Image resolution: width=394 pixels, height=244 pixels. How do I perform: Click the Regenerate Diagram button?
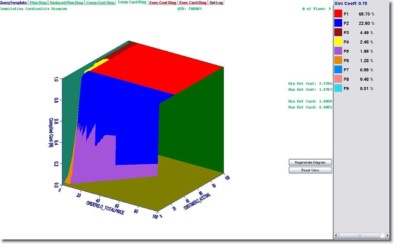[310, 162]
